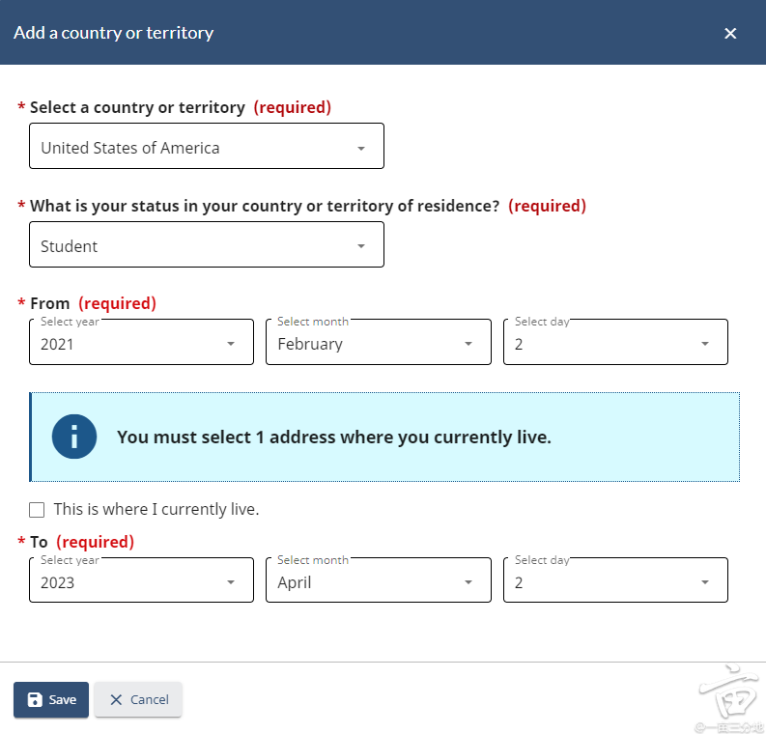Close the Add a country dialog
The width and height of the screenshot is (766, 734).
[730, 34]
